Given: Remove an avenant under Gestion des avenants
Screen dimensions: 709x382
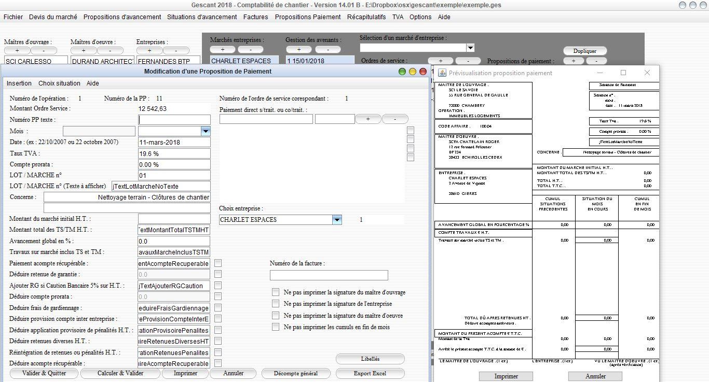Looking at the screenshot, I should [x=327, y=50].
